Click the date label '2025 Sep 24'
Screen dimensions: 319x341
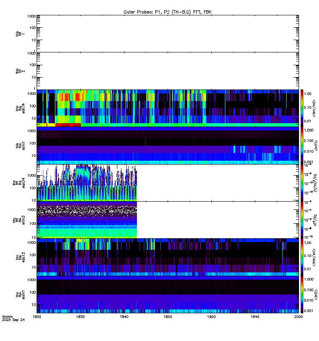coord(14,320)
